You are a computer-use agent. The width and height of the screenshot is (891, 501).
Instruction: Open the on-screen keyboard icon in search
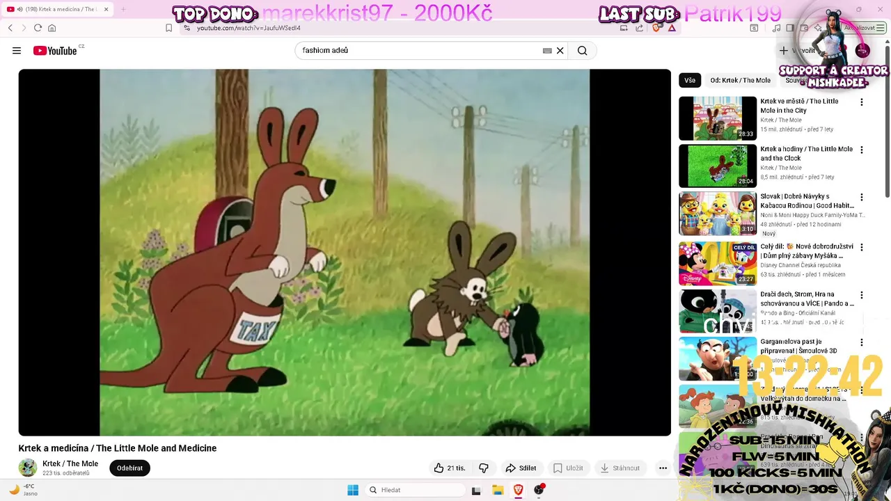[x=547, y=51]
